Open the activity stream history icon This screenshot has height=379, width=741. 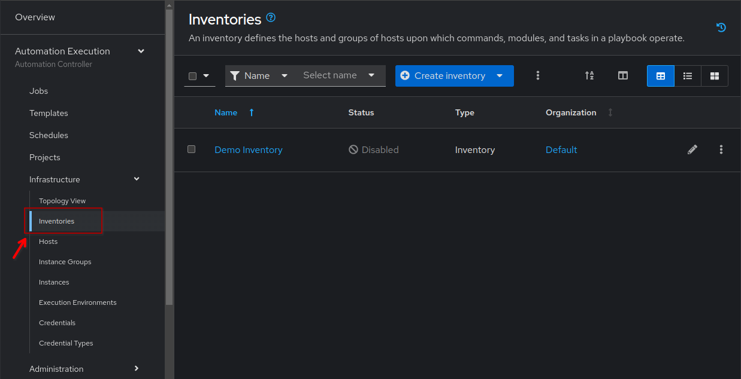point(721,27)
